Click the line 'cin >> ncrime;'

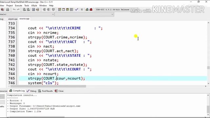click(x=43, y=33)
